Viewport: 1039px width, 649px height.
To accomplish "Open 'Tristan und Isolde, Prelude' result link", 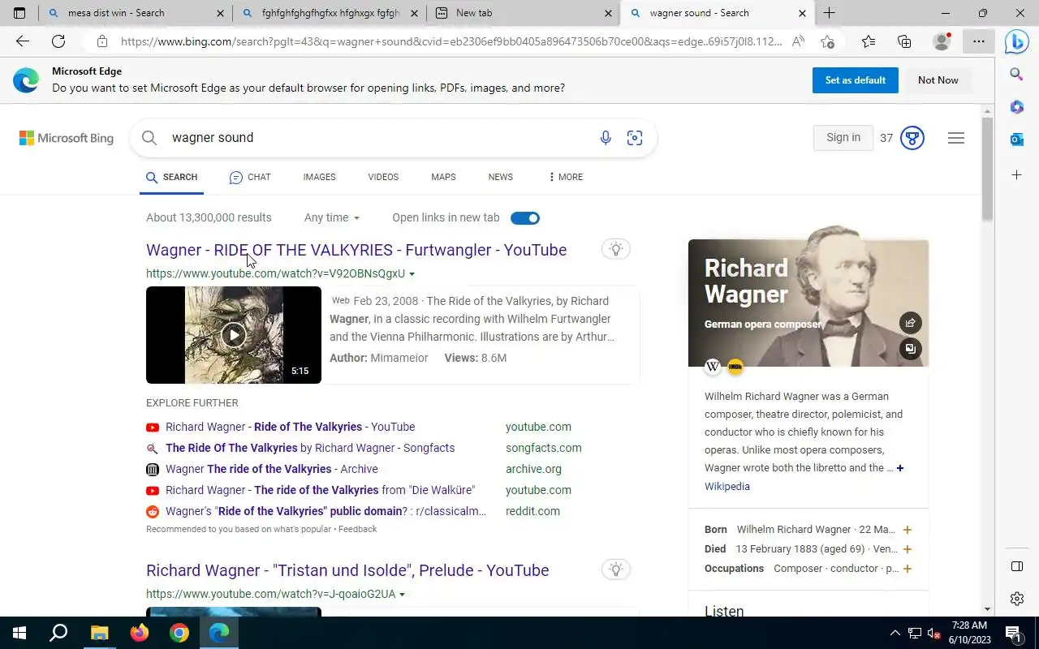I will point(347,570).
